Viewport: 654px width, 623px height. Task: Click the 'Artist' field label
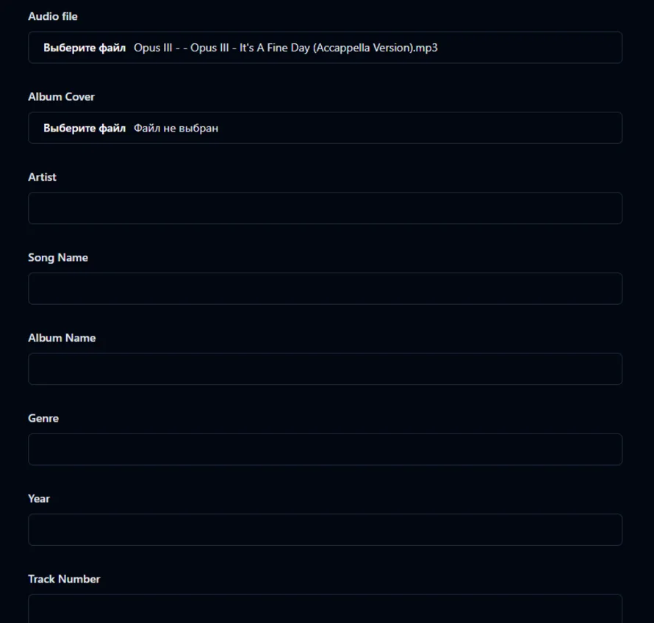pos(42,177)
